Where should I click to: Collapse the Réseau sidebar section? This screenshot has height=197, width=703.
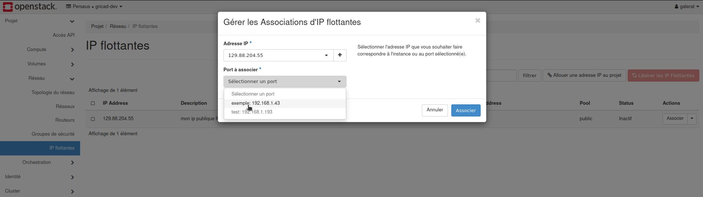pos(40,78)
